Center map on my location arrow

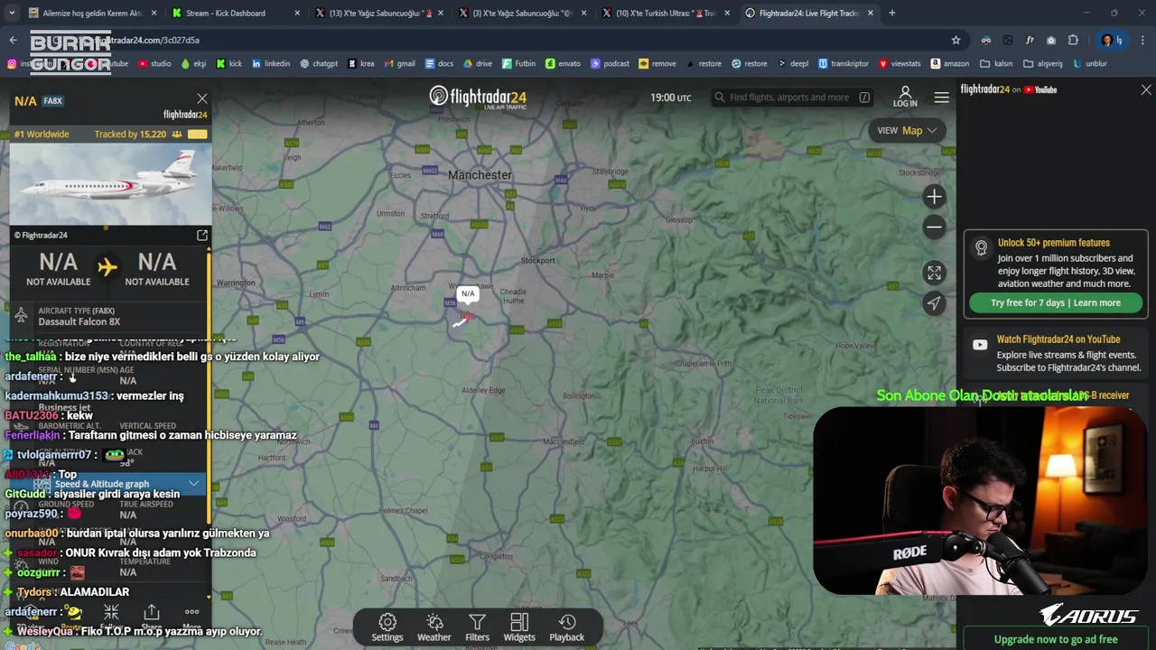pos(934,303)
